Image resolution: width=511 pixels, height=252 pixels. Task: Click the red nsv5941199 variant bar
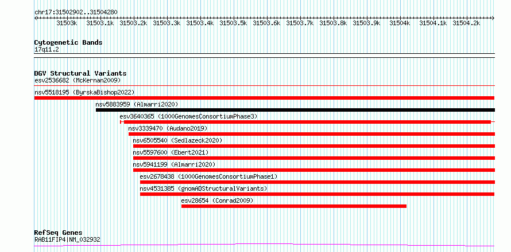(314, 170)
